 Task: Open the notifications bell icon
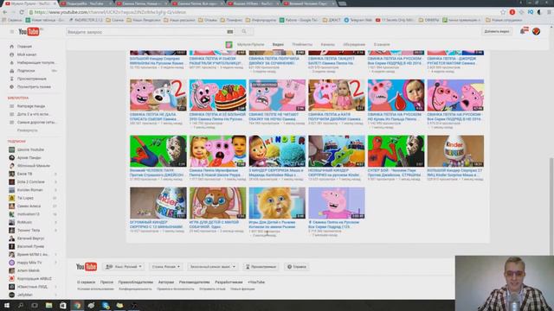(524, 31)
